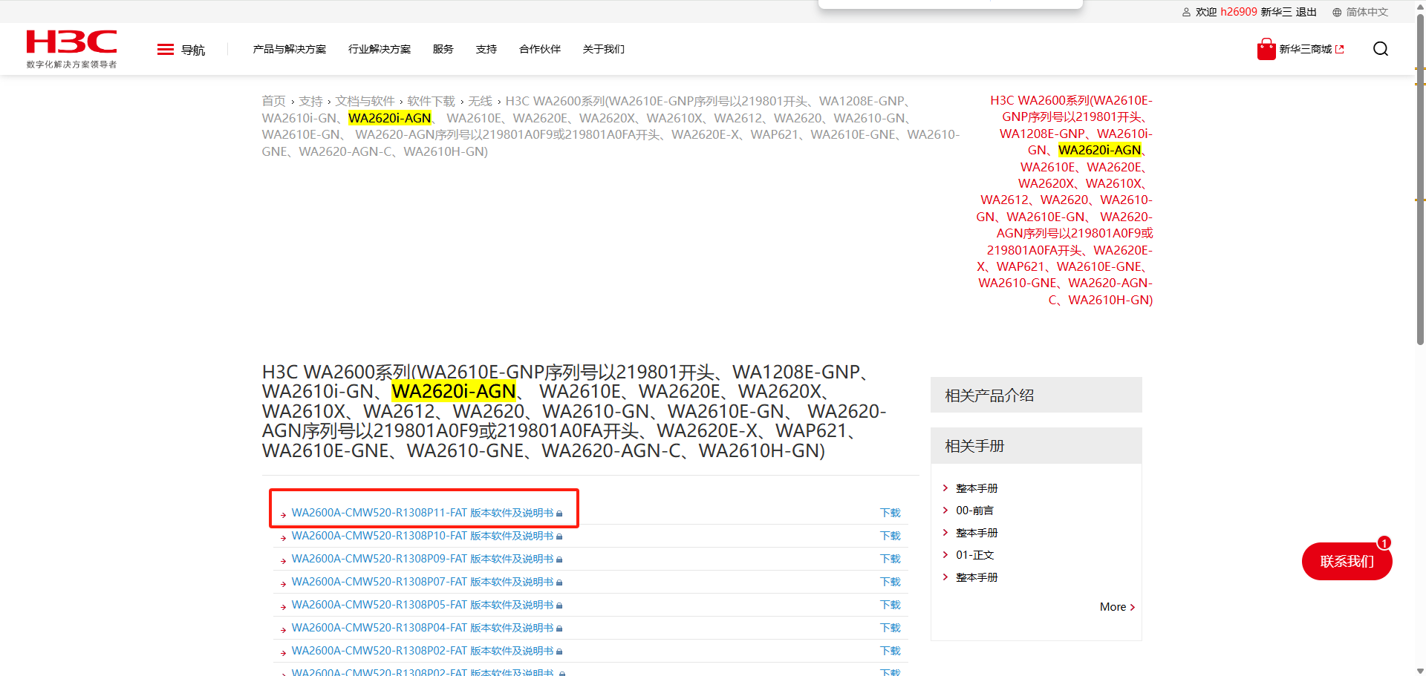1426x676 pixels.
Task: Open 行业解决方案 menu
Action: [380, 49]
